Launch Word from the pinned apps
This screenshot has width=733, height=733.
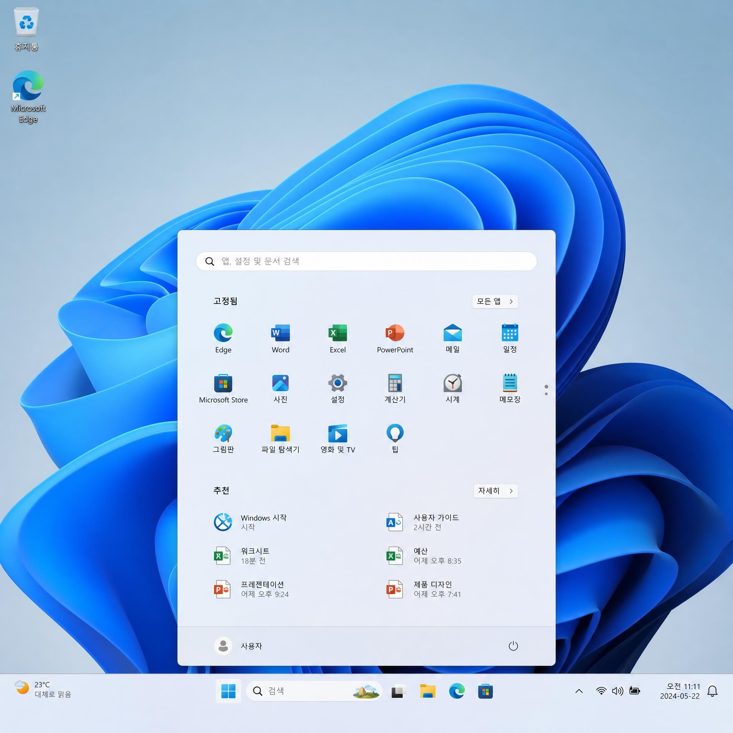point(280,339)
